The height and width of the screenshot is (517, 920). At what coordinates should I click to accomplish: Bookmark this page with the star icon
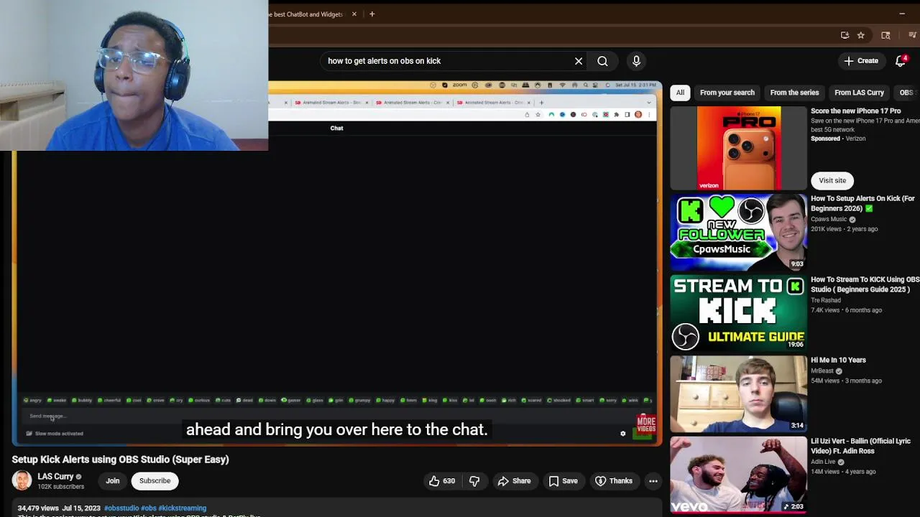[x=860, y=35]
